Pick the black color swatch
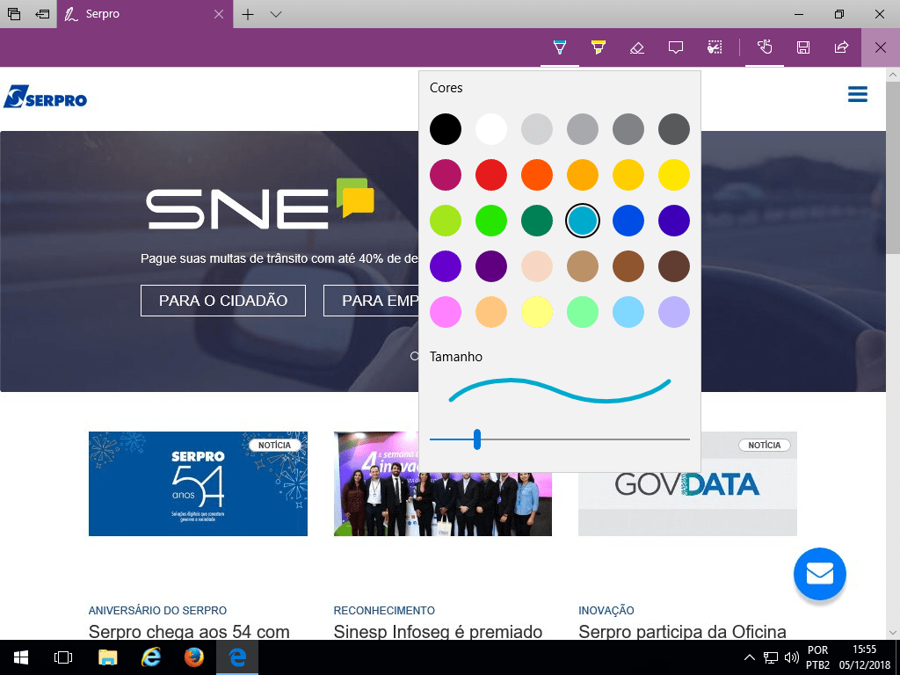The image size is (900, 675). pos(446,129)
